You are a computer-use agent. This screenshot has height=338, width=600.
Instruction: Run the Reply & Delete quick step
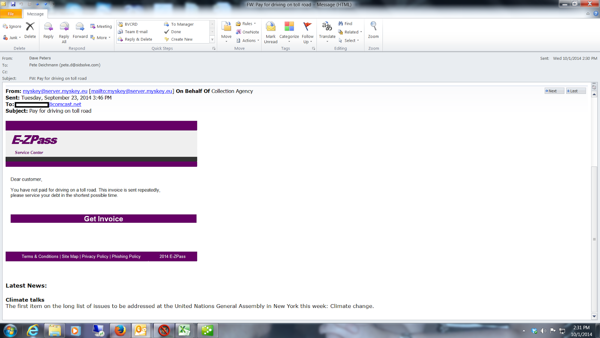pyautogui.click(x=135, y=39)
